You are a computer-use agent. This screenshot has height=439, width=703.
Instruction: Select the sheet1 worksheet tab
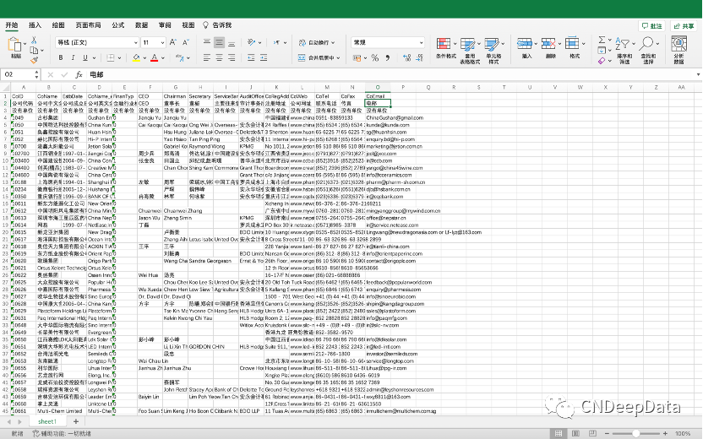pos(47,421)
